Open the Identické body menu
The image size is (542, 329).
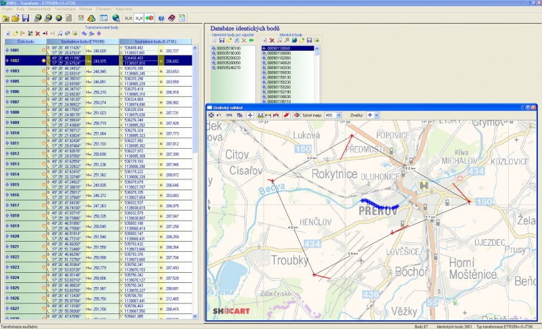point(39,9)
